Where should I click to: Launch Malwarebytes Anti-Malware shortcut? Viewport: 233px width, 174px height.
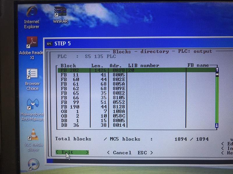pos(33,110)
